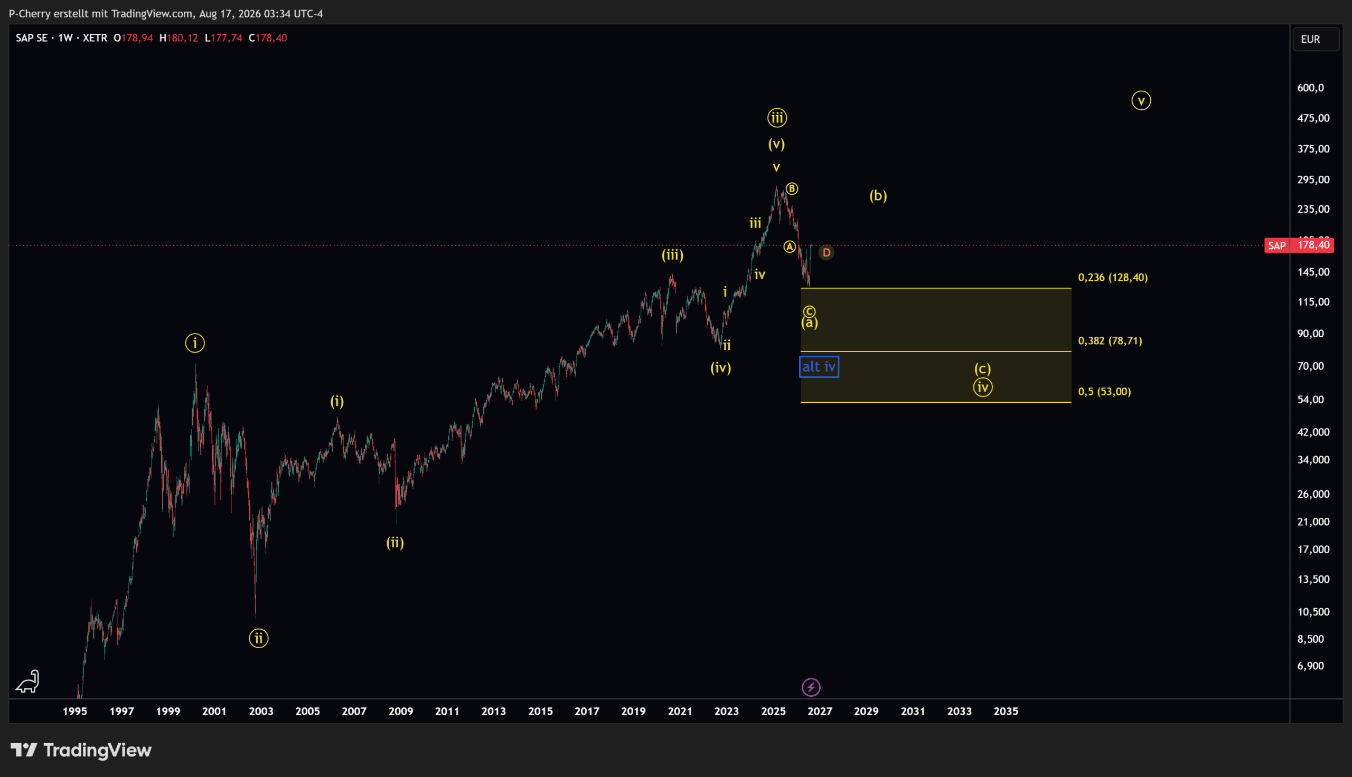Image resolution: width=1352 pixels, height=777 pixels.
Task: Select the '(iii)' wave label near 2021
Action: click(x=672, y=255)
